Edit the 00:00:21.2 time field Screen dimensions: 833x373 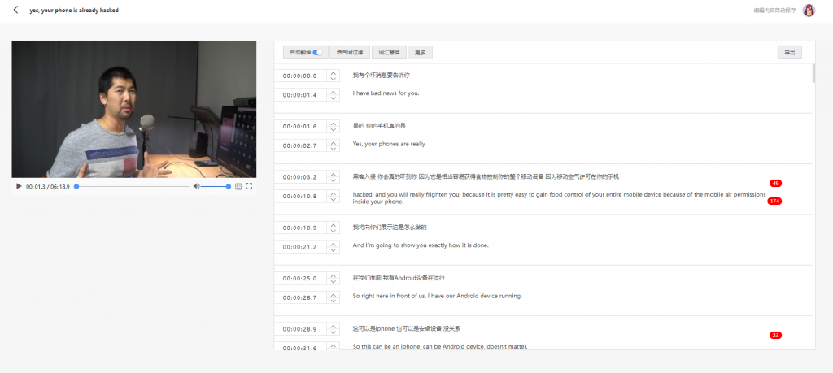(300, 247)
